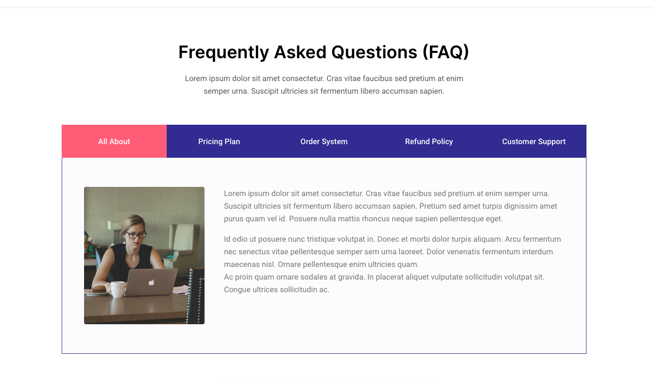Click the white coffee mug in the photo

pos(117,289)
